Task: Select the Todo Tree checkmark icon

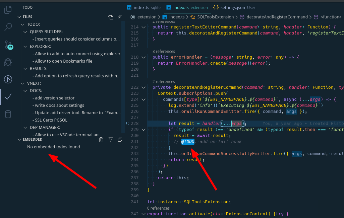Action: pyautogui.click(x=7, y=97)
